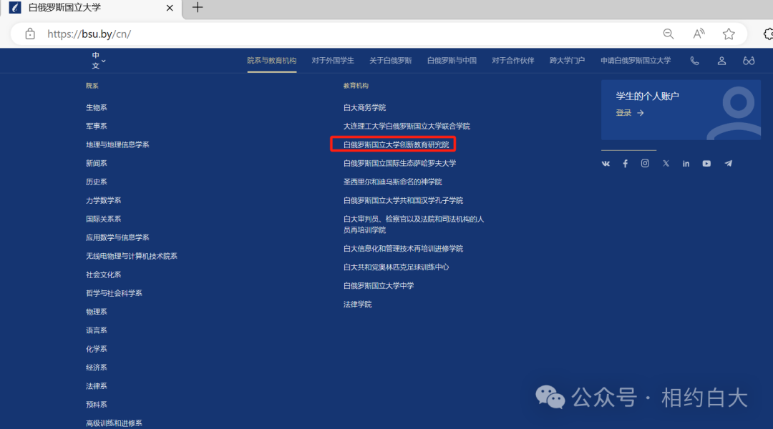Viewport: 773px width, 429px height.
Task: Open the 中文 language dropdown
Action: point(98,61)
